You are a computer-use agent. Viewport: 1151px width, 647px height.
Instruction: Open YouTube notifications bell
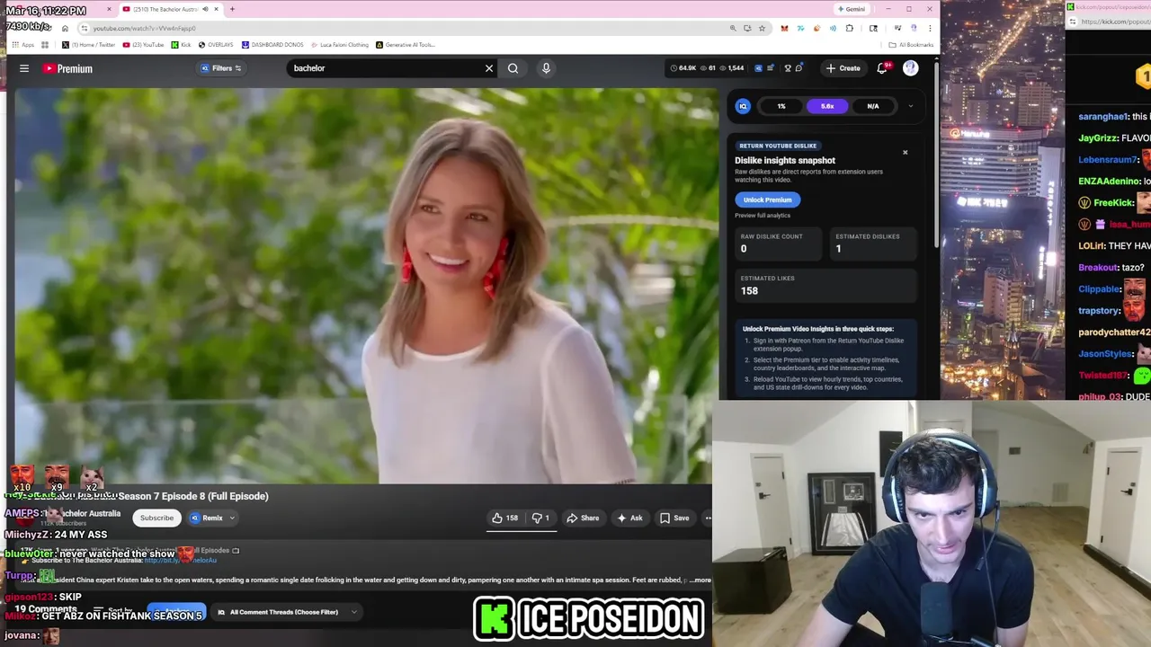[882, 68]
